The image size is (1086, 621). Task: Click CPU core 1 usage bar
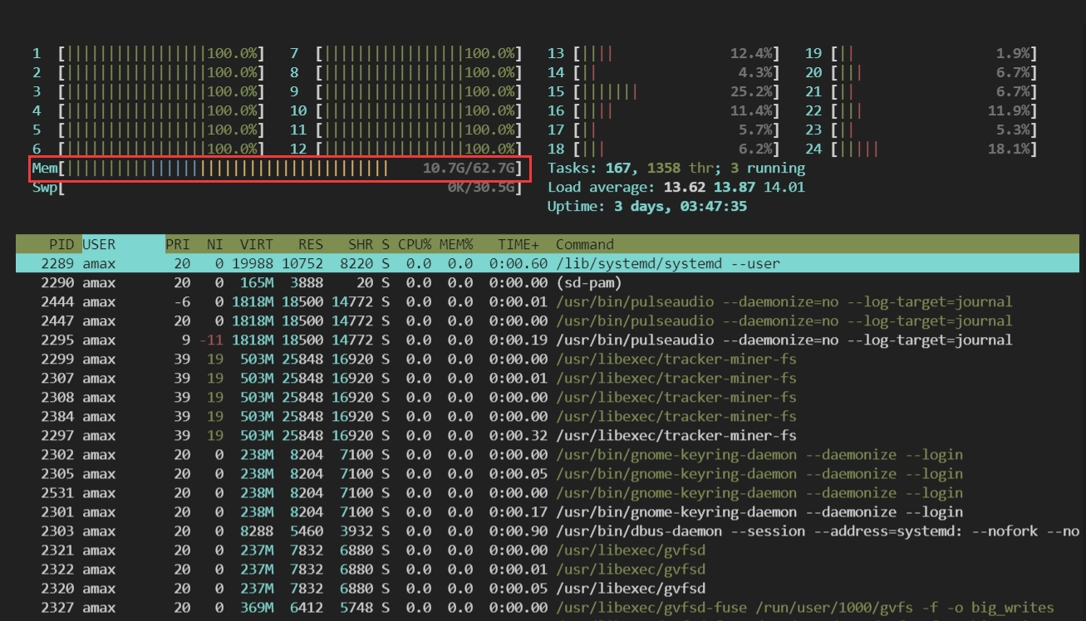point(149,53)
